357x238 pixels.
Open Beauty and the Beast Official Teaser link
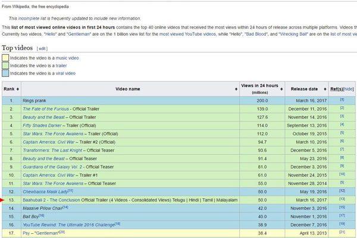[x=43, y=158]
